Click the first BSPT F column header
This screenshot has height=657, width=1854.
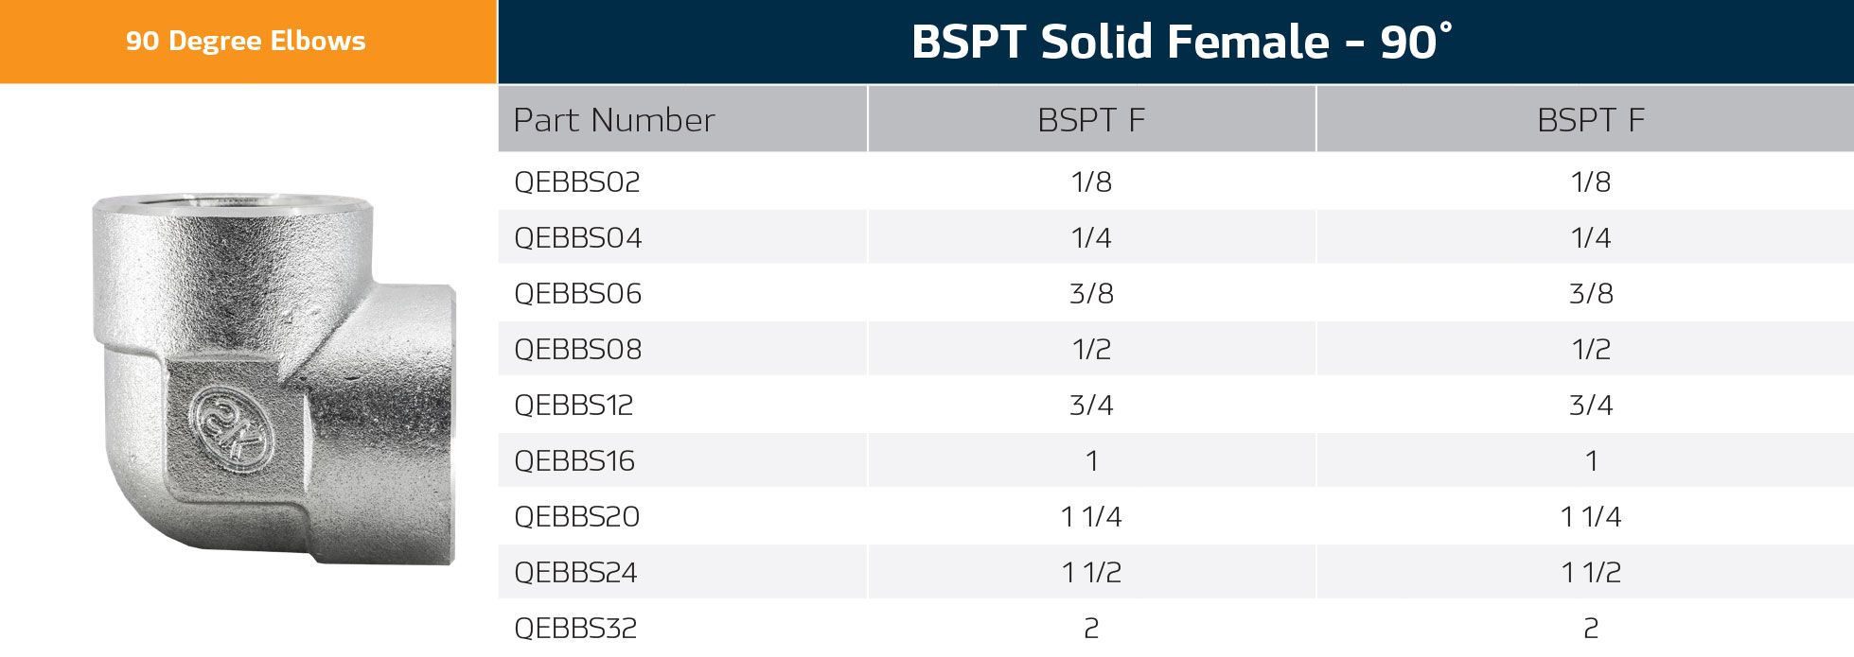click(1091, 120)
